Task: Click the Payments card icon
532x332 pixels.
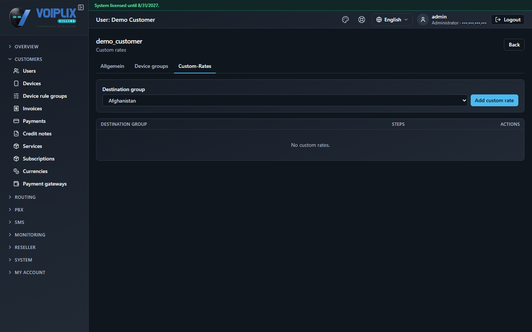Action: (x=16, y=121)
